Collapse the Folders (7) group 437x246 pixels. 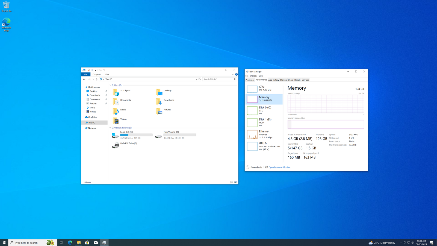[x=110, y=85]
